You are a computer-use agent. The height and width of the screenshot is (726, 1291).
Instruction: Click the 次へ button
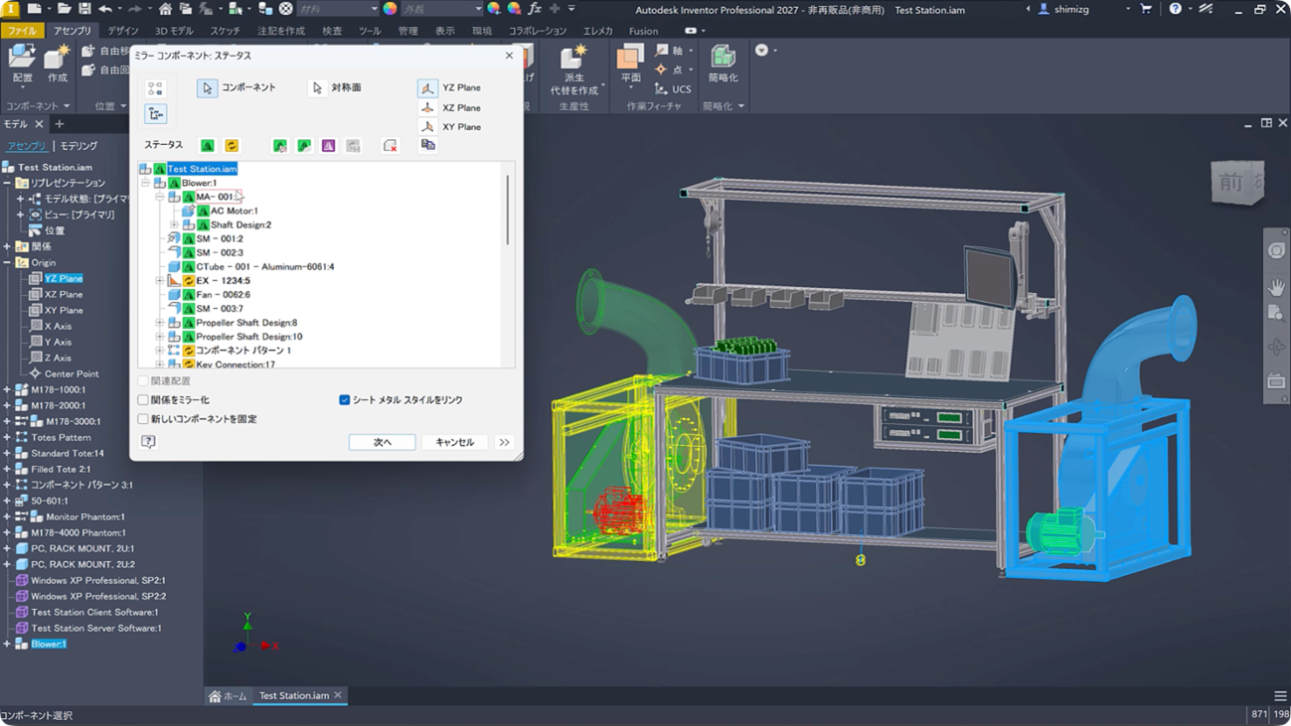(x=382, y=442)
